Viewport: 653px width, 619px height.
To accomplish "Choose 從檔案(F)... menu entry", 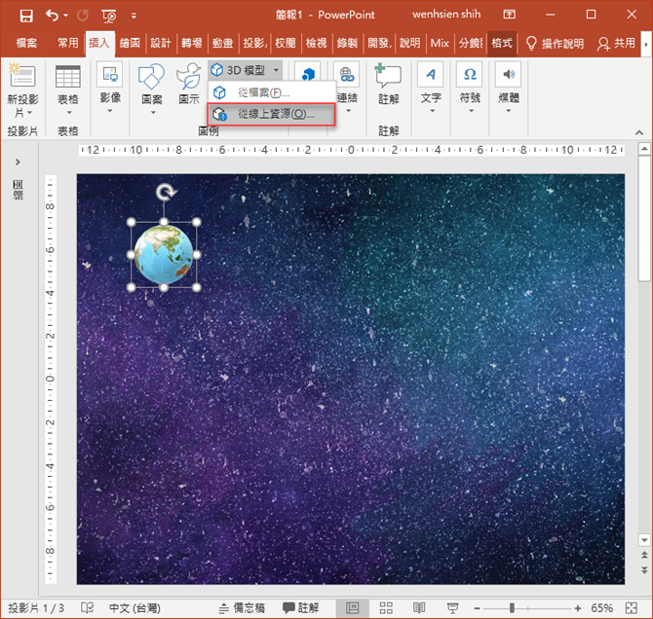I will (272, 91).
